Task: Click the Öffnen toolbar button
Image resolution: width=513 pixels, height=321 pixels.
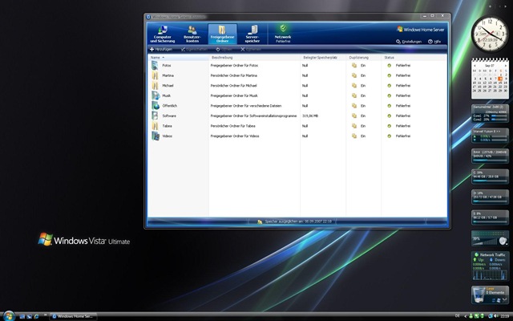Action: pos(224,50)
